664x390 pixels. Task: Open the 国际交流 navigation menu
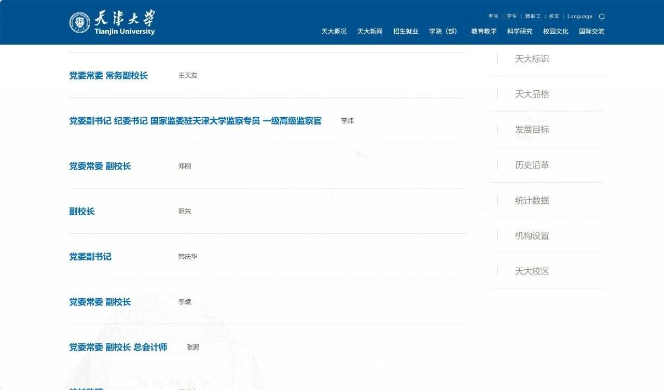[591, 31]
